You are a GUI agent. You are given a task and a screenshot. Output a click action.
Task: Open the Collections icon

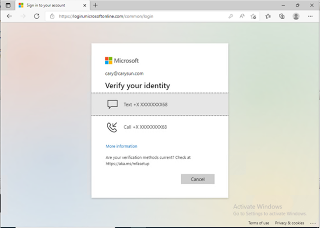click(x=282, y=16)
